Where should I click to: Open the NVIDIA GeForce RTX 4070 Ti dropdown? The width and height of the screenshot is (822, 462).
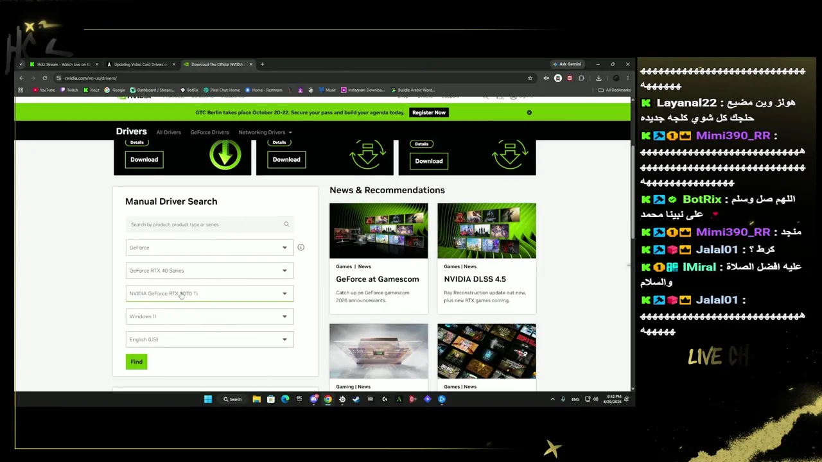(209, 294)
